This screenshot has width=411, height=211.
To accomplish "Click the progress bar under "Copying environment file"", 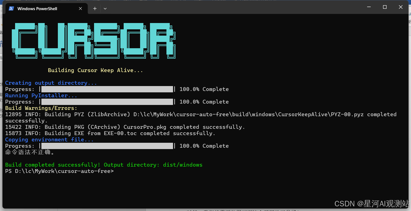I will tap(107, 146).
